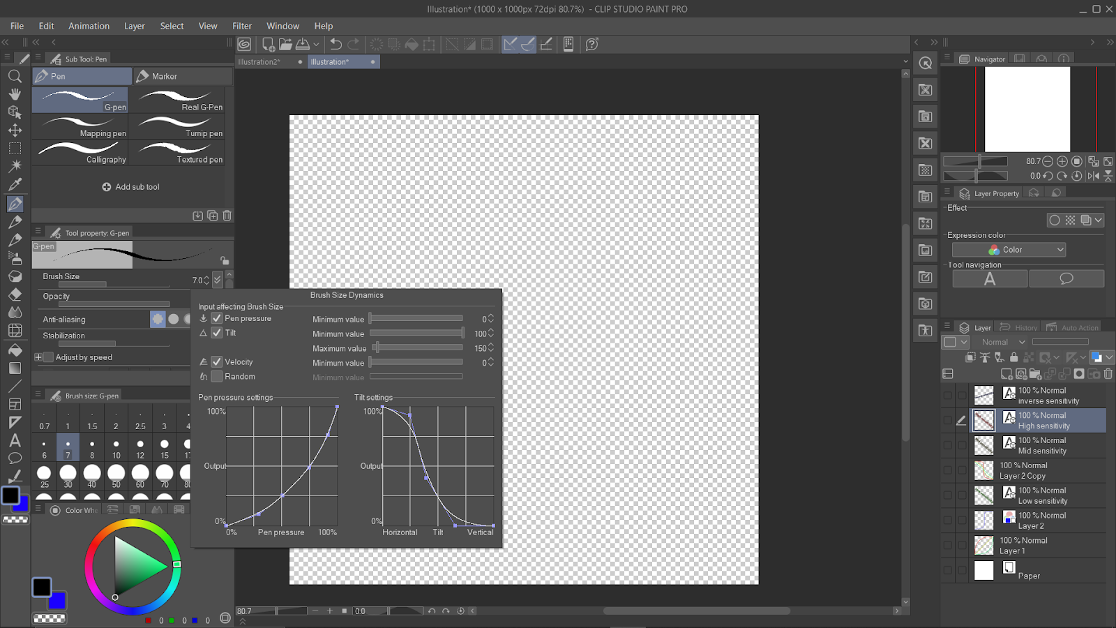Click Zoom out minus icon in Navigator
Image resolution: width=1116 pixels, height=628 pixels.
pos(1048,161)
